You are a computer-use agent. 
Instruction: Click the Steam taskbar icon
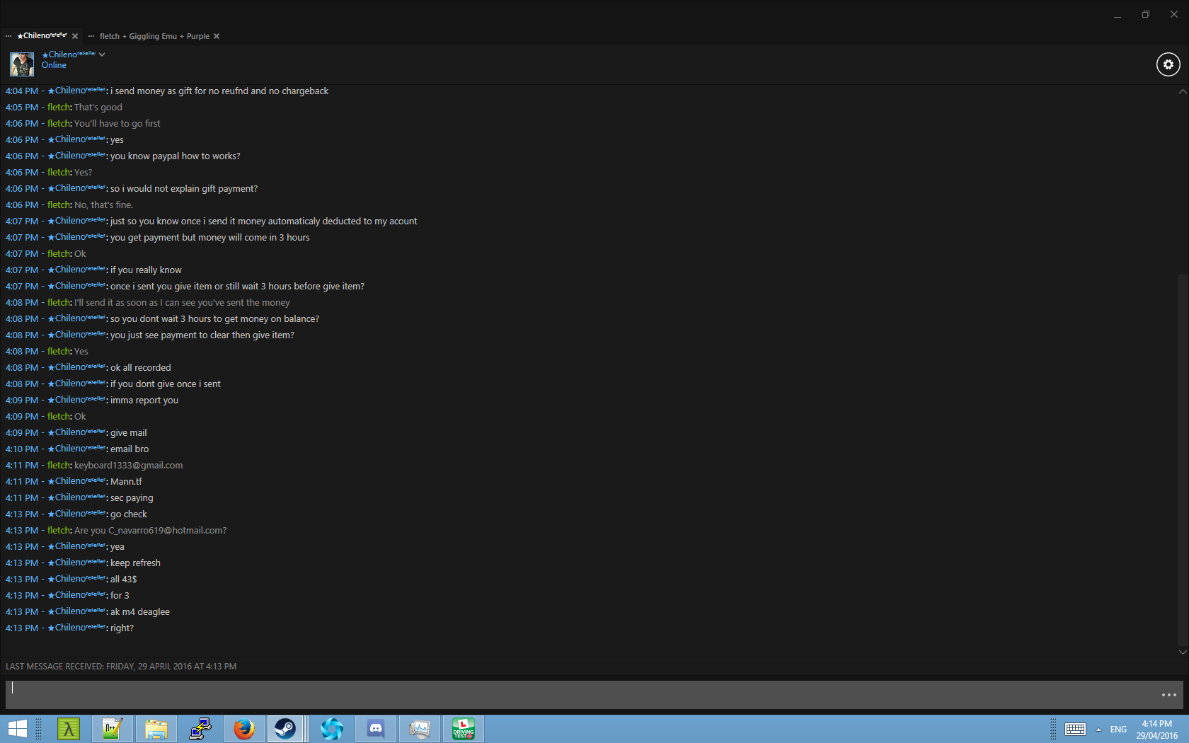pos(285,728)
